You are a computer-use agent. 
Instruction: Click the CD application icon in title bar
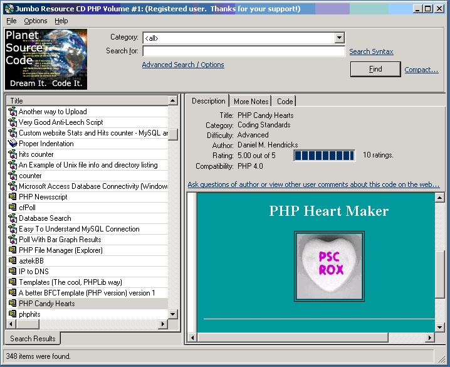(9, 9)
